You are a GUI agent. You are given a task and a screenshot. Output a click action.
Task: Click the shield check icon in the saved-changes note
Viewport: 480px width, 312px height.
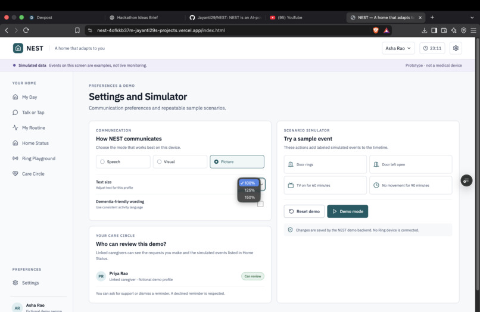[290, 230]
